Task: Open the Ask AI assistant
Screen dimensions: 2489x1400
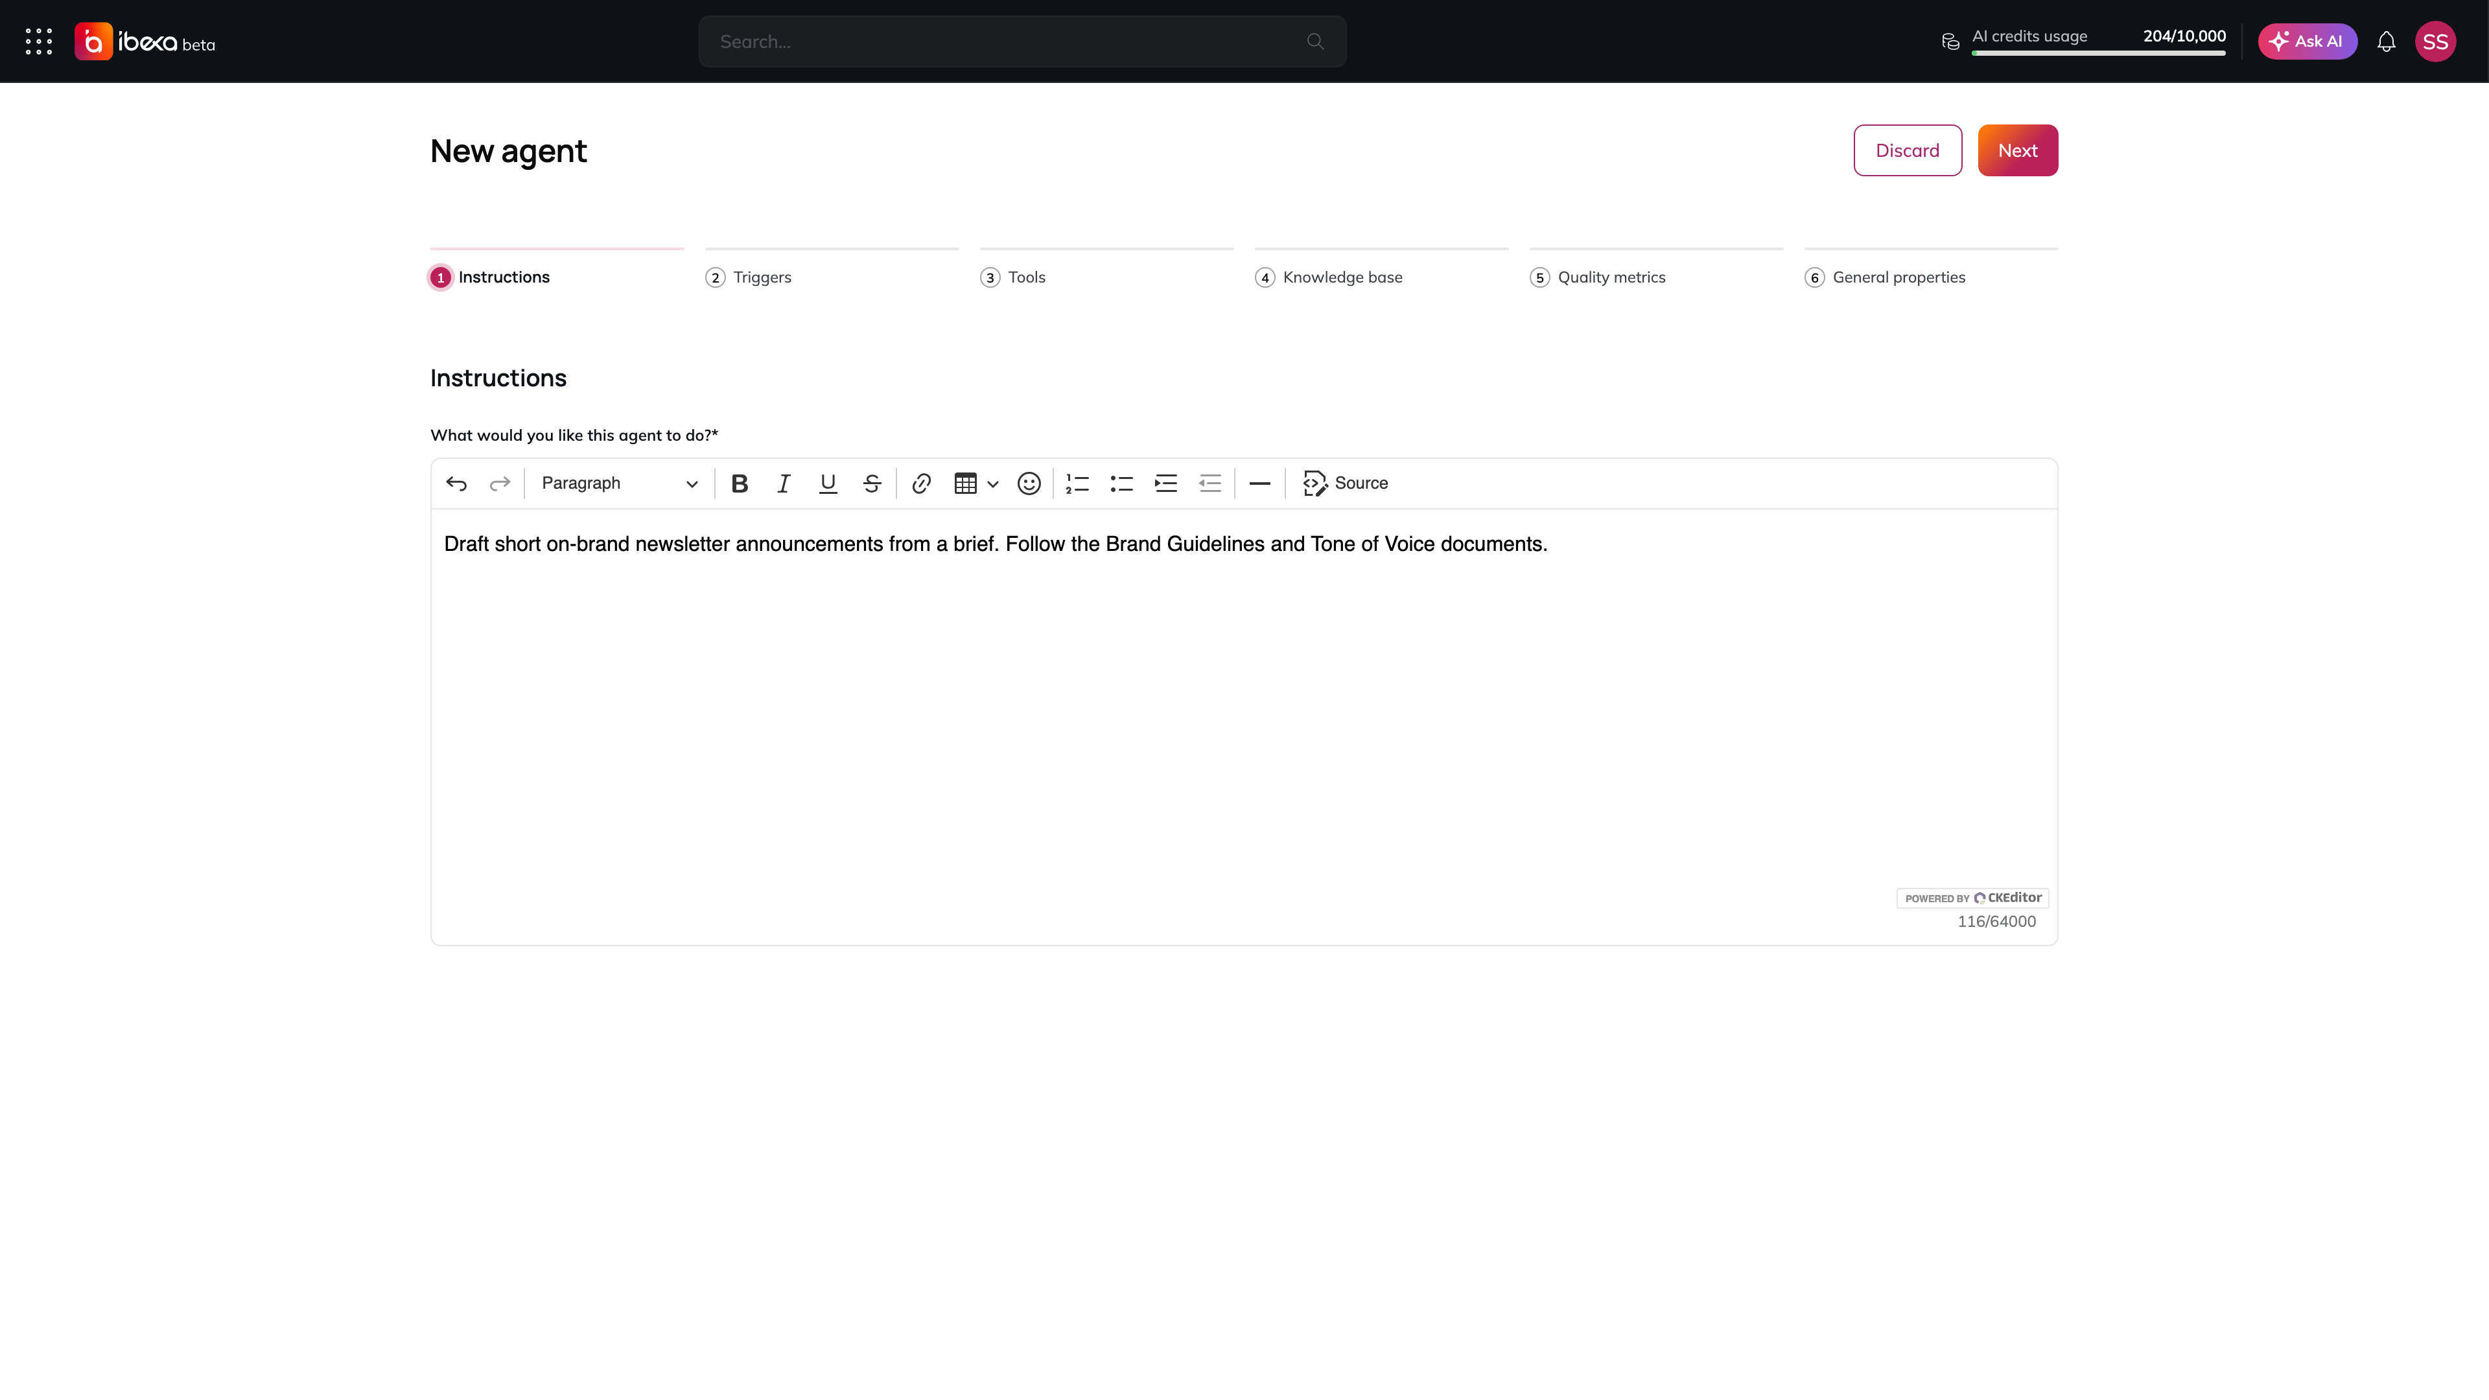Action: click(x=2308, y=41)
